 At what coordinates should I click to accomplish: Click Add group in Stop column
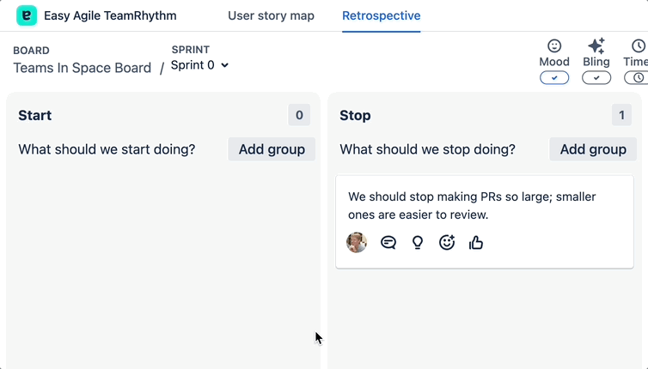point(593,149)
